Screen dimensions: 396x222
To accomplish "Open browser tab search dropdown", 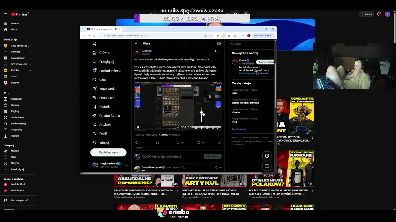I will click(x=83, y=29).
